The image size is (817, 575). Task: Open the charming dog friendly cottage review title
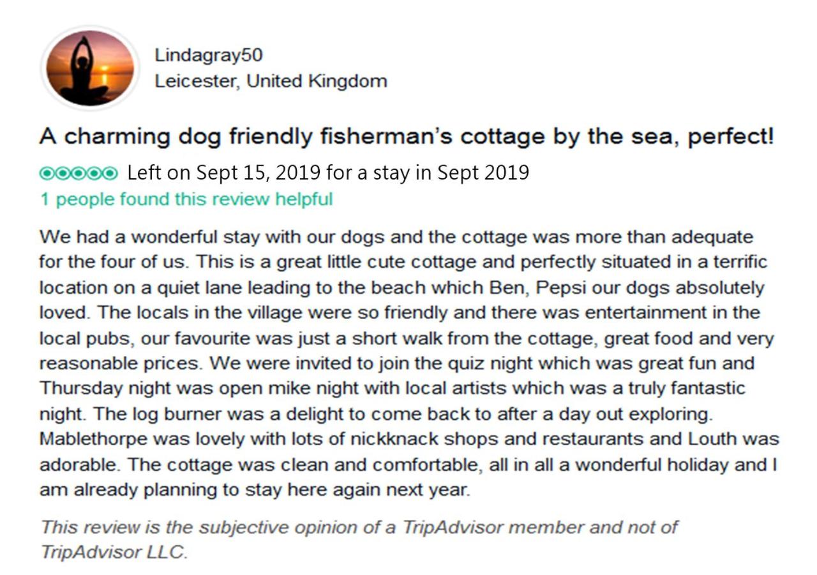(x=407, y=136)
